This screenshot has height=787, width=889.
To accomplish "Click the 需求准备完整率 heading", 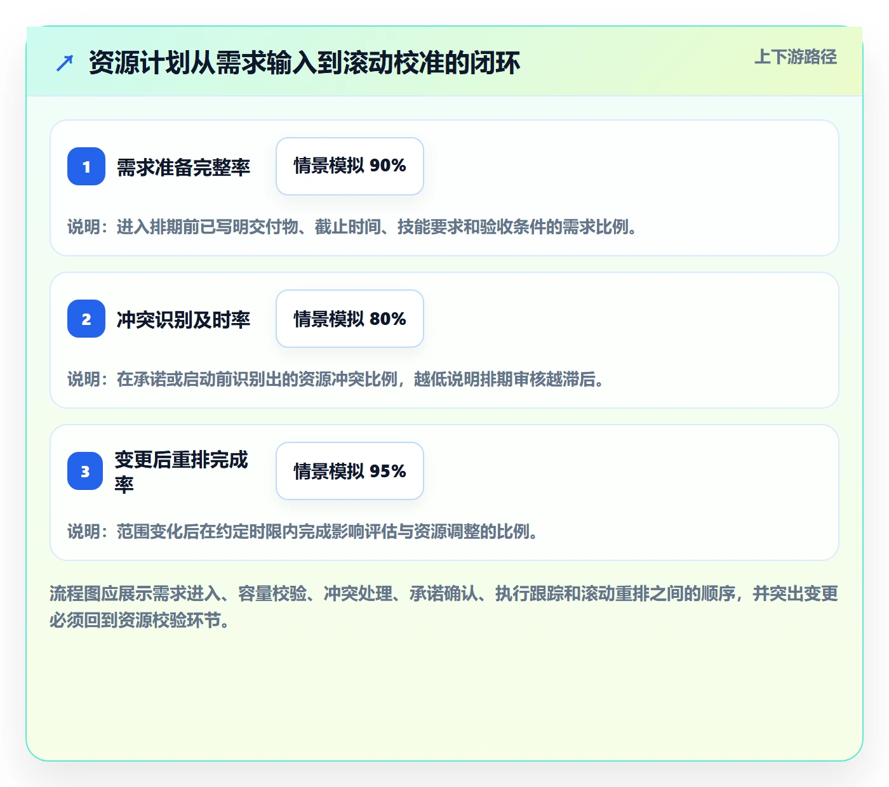I will click(x=184, y=168).
